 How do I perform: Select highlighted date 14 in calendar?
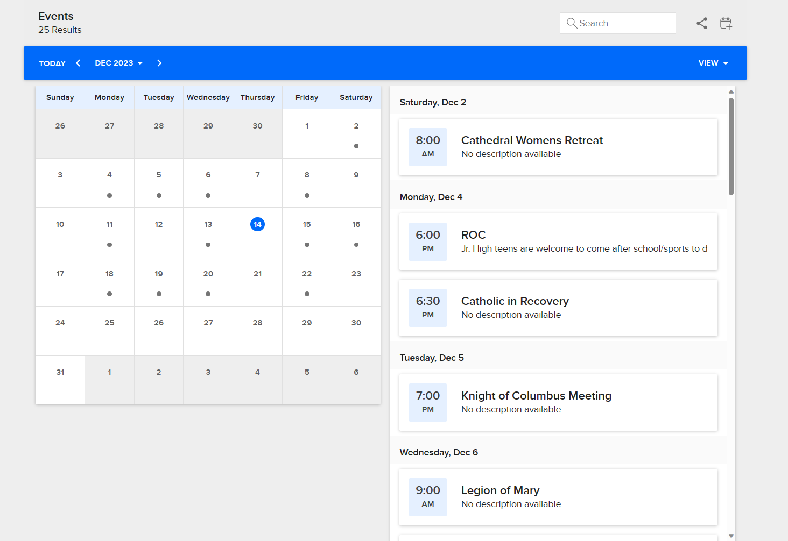pos(257,224)
